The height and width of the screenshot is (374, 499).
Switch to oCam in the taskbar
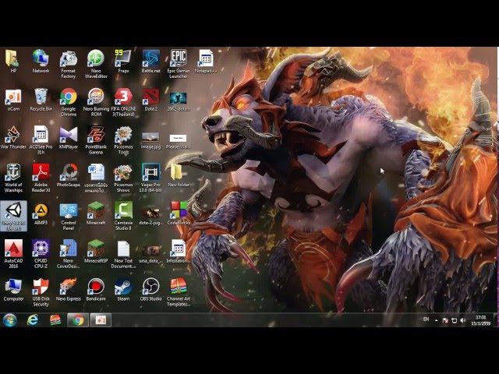click(101, 320)
